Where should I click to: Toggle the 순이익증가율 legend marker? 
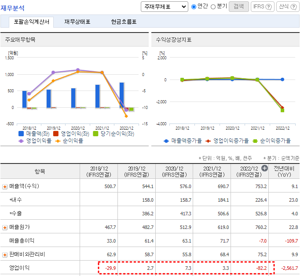coord(255,141)
